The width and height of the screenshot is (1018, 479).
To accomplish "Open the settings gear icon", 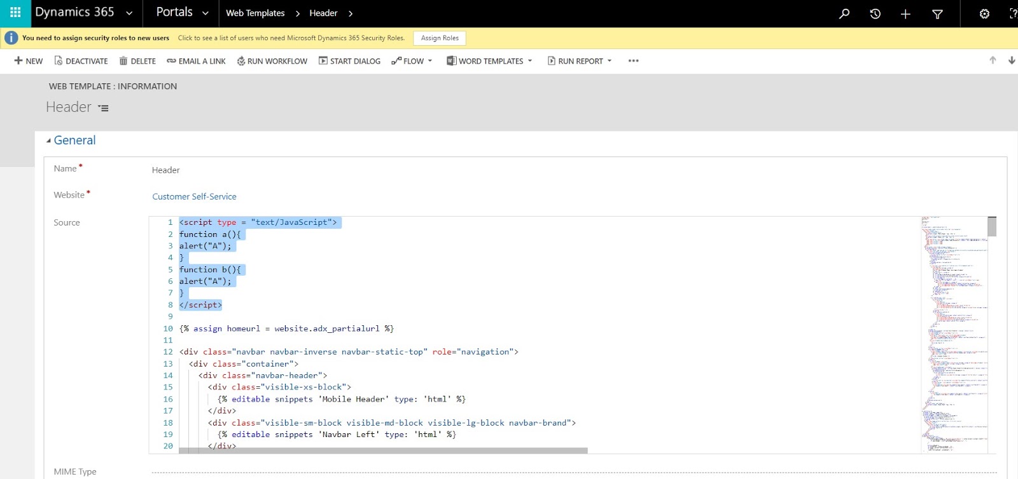I will 984,14.
